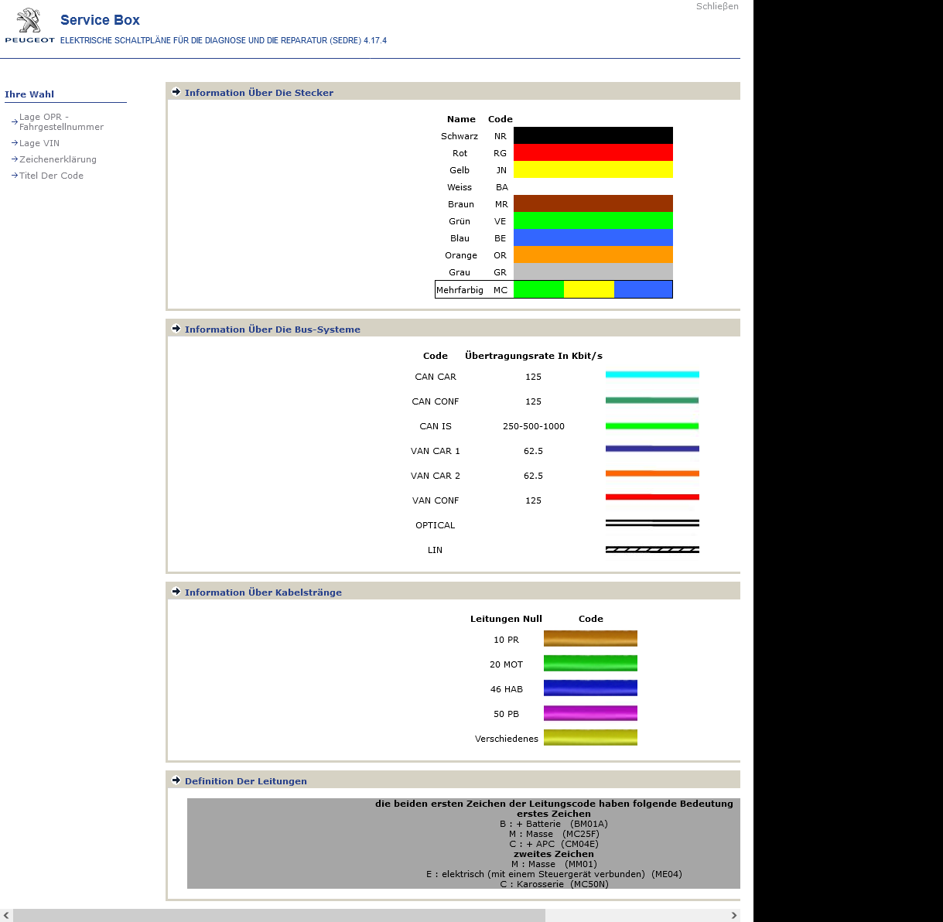Click the magenta 50 PB harness swatch
The image size is (943, 922).
point(590,713)
